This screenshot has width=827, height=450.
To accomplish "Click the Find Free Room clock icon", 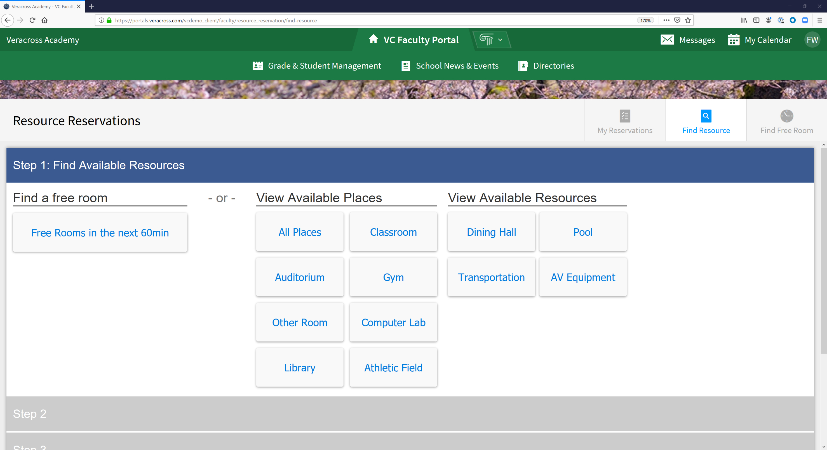I will (x=786, y=116).
